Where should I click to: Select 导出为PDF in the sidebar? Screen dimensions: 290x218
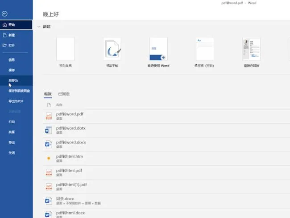pos(16,101)
